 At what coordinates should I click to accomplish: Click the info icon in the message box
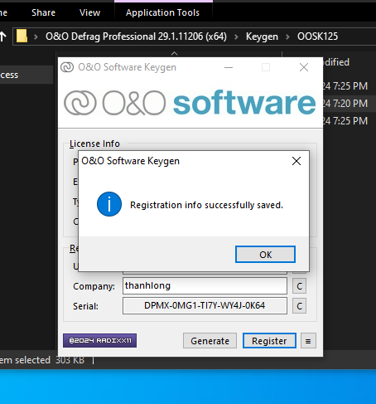pos(109,204)
